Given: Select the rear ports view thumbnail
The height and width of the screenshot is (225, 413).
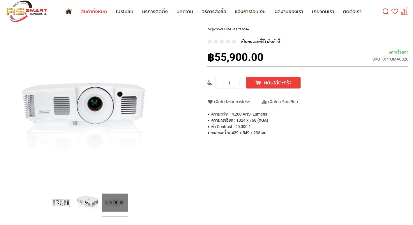Looking at the screenshot, I should tap(61, 202).
